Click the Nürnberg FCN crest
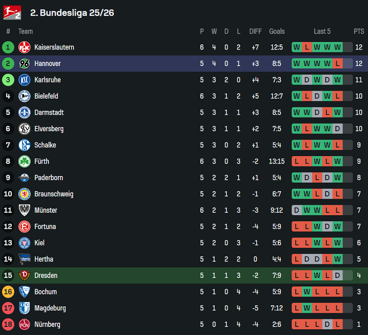368x335 pixels. coord(25,325)
